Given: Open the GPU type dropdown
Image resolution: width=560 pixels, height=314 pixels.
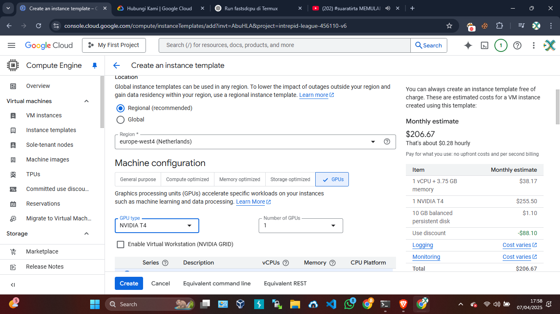Looking at the screenshot, I should tap(157, 226).
